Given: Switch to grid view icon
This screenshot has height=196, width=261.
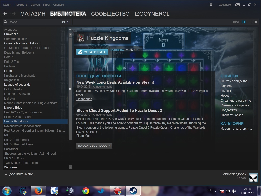Looking at the screenshot, I should pyautogui.click(x=256, y=22).
